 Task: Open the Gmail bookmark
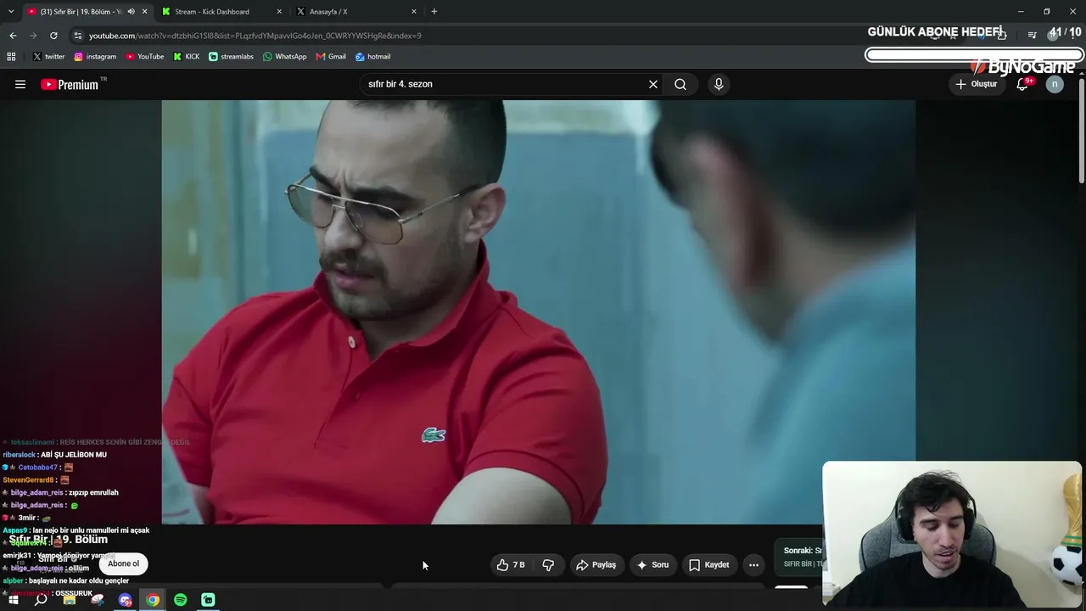click(x=331, y=57)
